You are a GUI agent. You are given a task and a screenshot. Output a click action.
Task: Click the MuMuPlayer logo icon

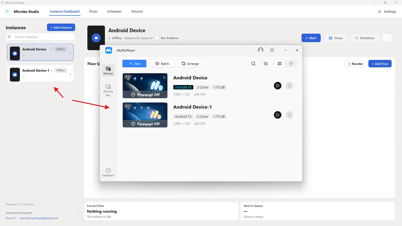click(x=109, y=50)
